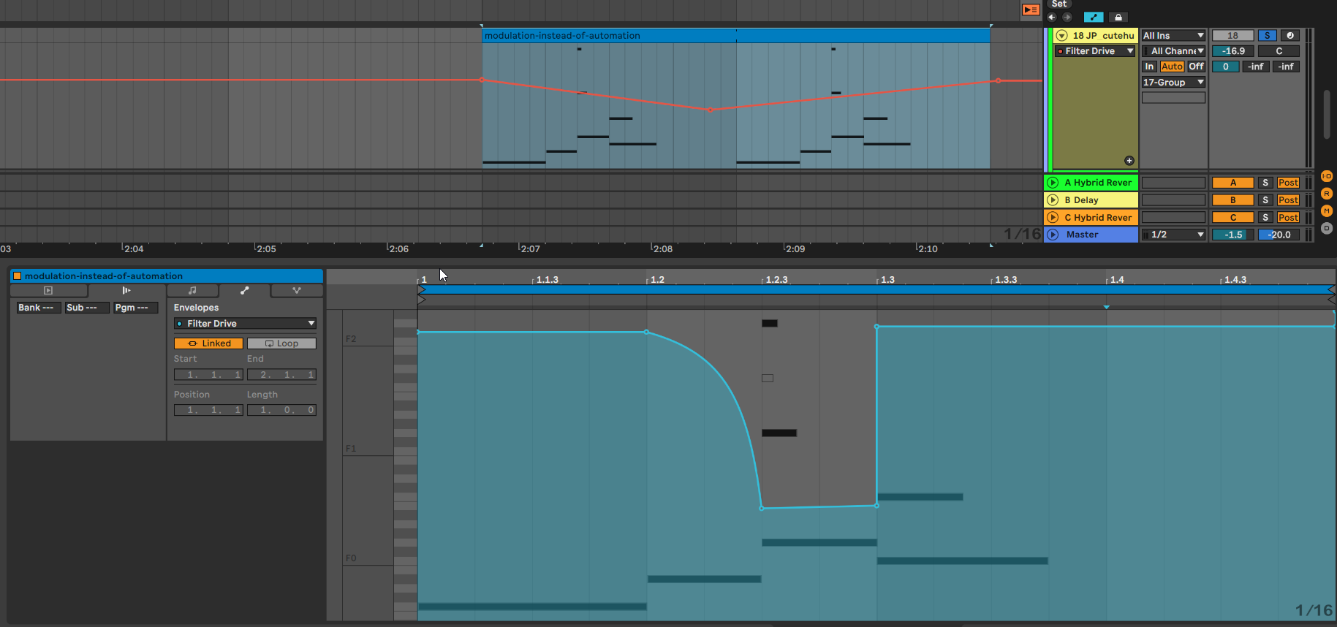1337x627 pixels.
Task: Solo track 18 JP_cutehu
Action: click(1267, 36)
